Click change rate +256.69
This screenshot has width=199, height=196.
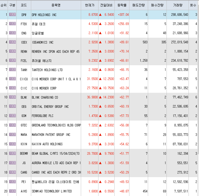pyautogui.click(x=123, y=24)
